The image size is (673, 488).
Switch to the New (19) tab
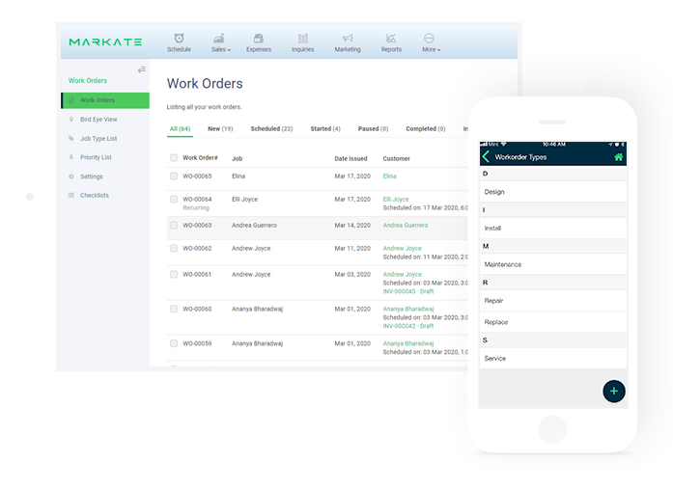click(220, 128)
